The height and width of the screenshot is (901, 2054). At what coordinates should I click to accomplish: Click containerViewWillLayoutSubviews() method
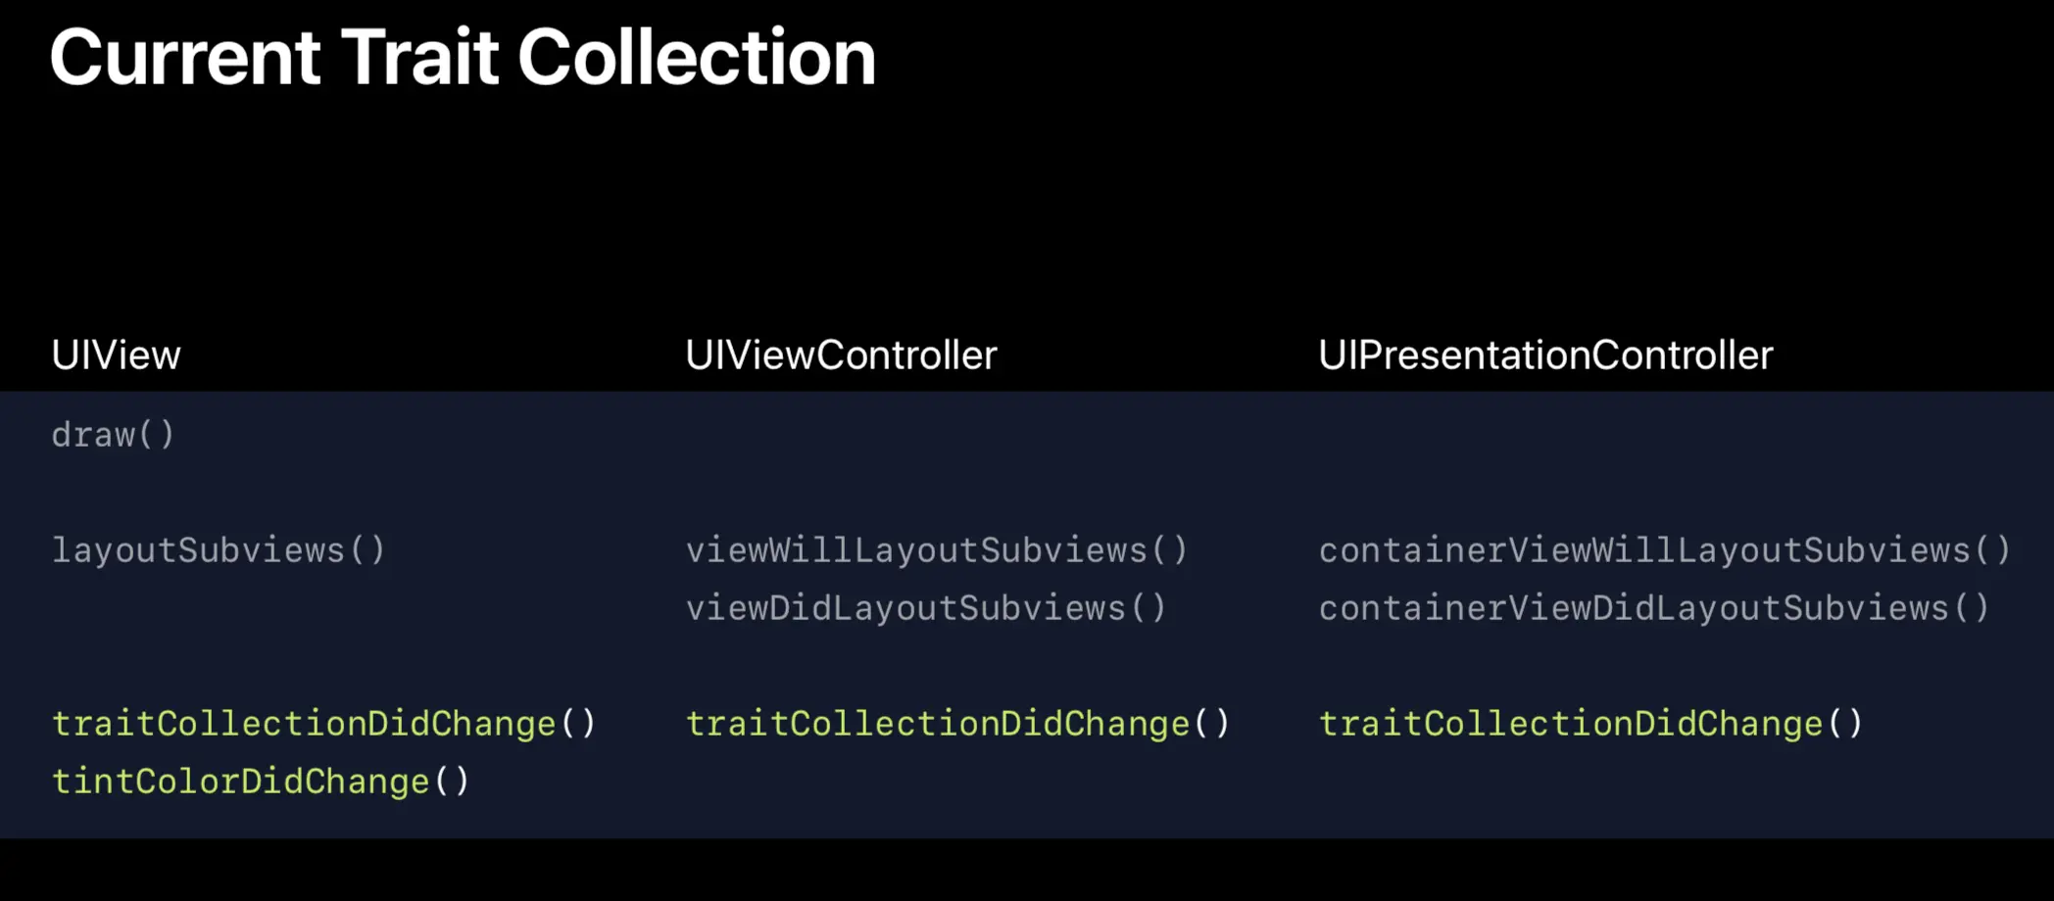pyautogui.click(x=1665, y=550)
